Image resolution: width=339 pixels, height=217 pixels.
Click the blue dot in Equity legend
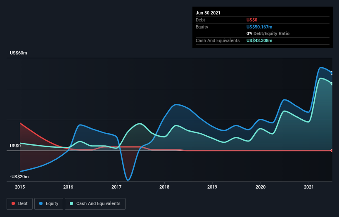pos(41,203)
